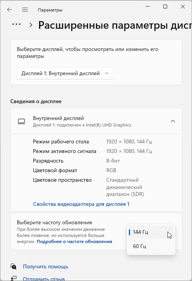
Task: Open the Дисплей 1: Внутренний дисплей dropdown
Action: (x=65, y=73)
